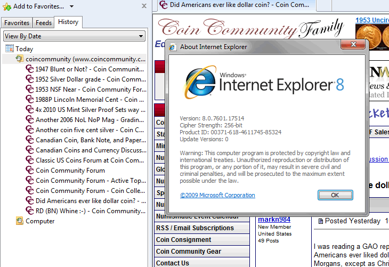Image resolution: width=389 pixels, height=267 pixels.
Task: Click the Today calendar icon
Action: coord(10,48)
